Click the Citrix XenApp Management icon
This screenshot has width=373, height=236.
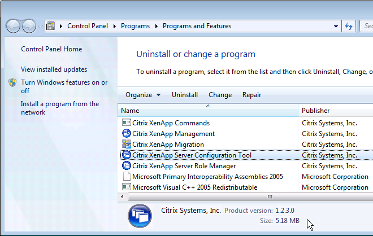coord(127,133)
